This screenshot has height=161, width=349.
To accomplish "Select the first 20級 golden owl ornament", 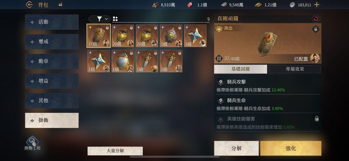I will coord(123,36).
